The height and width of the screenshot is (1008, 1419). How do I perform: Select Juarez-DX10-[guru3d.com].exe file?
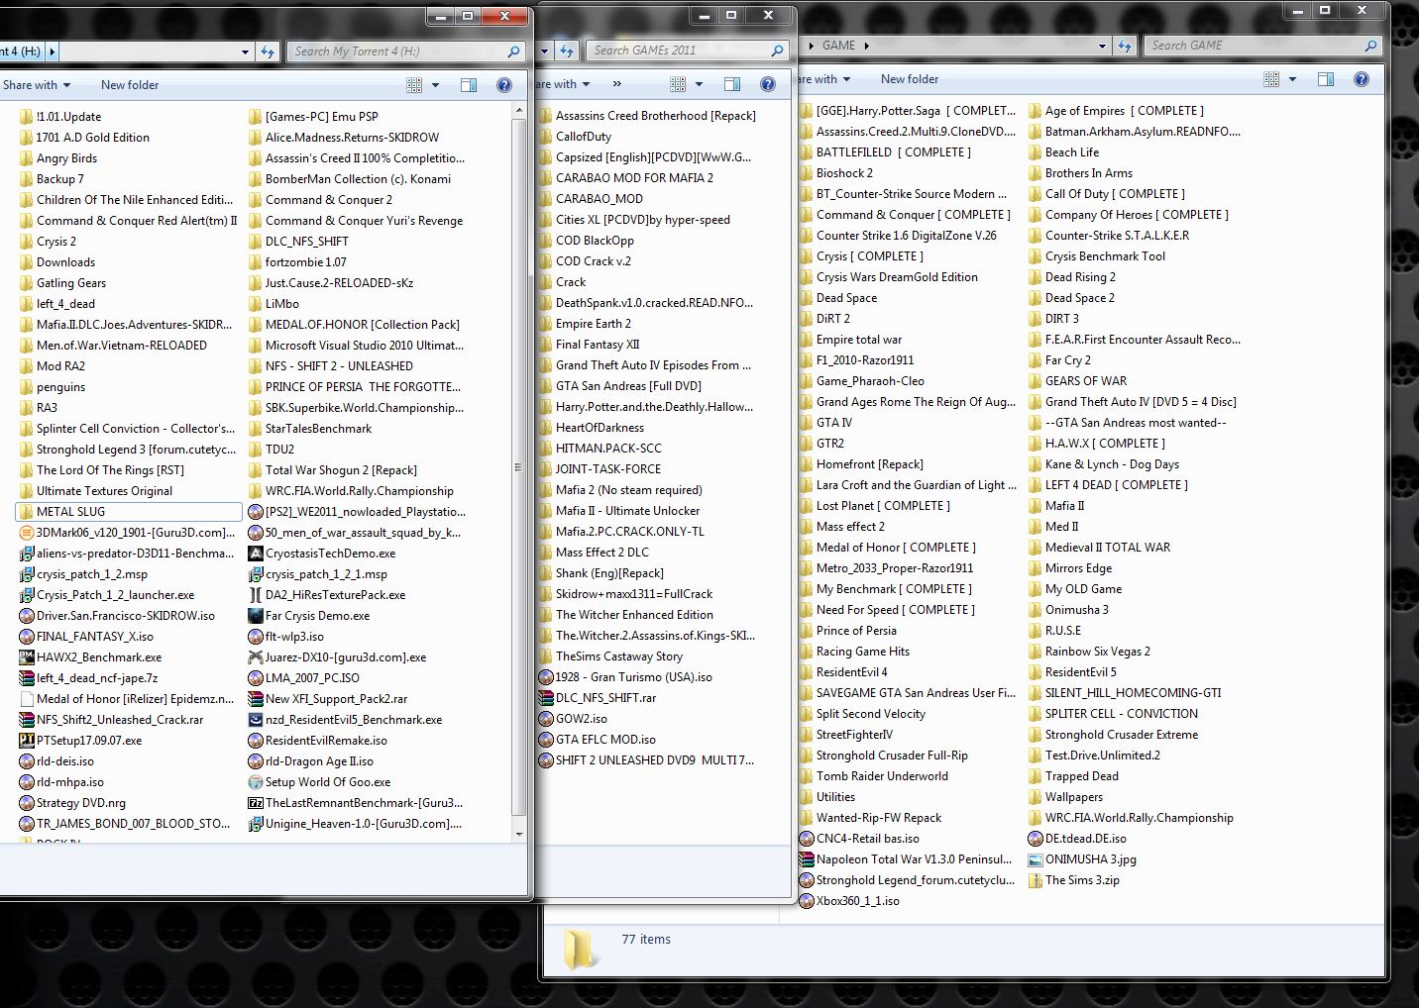click(337, 657)
